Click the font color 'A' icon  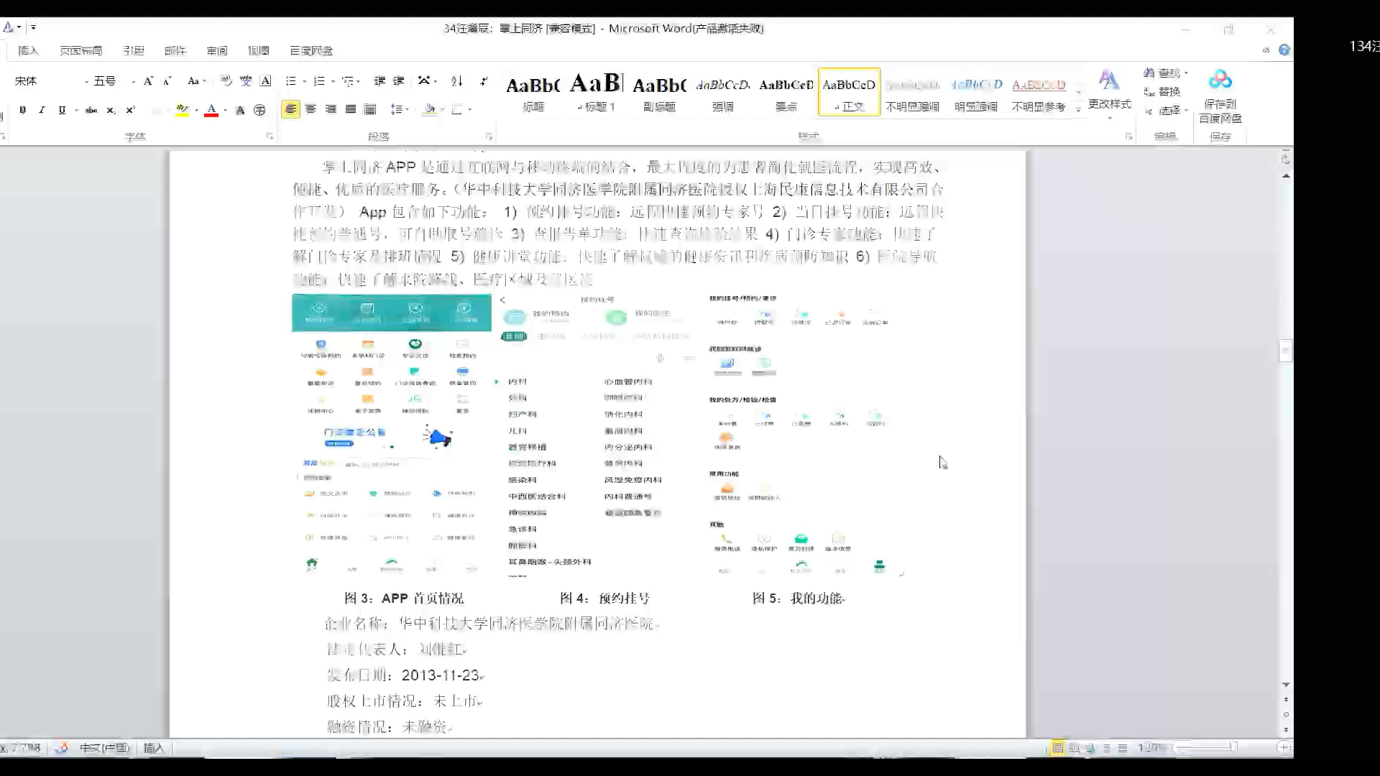pyautogui.click(x=211, y=109)
